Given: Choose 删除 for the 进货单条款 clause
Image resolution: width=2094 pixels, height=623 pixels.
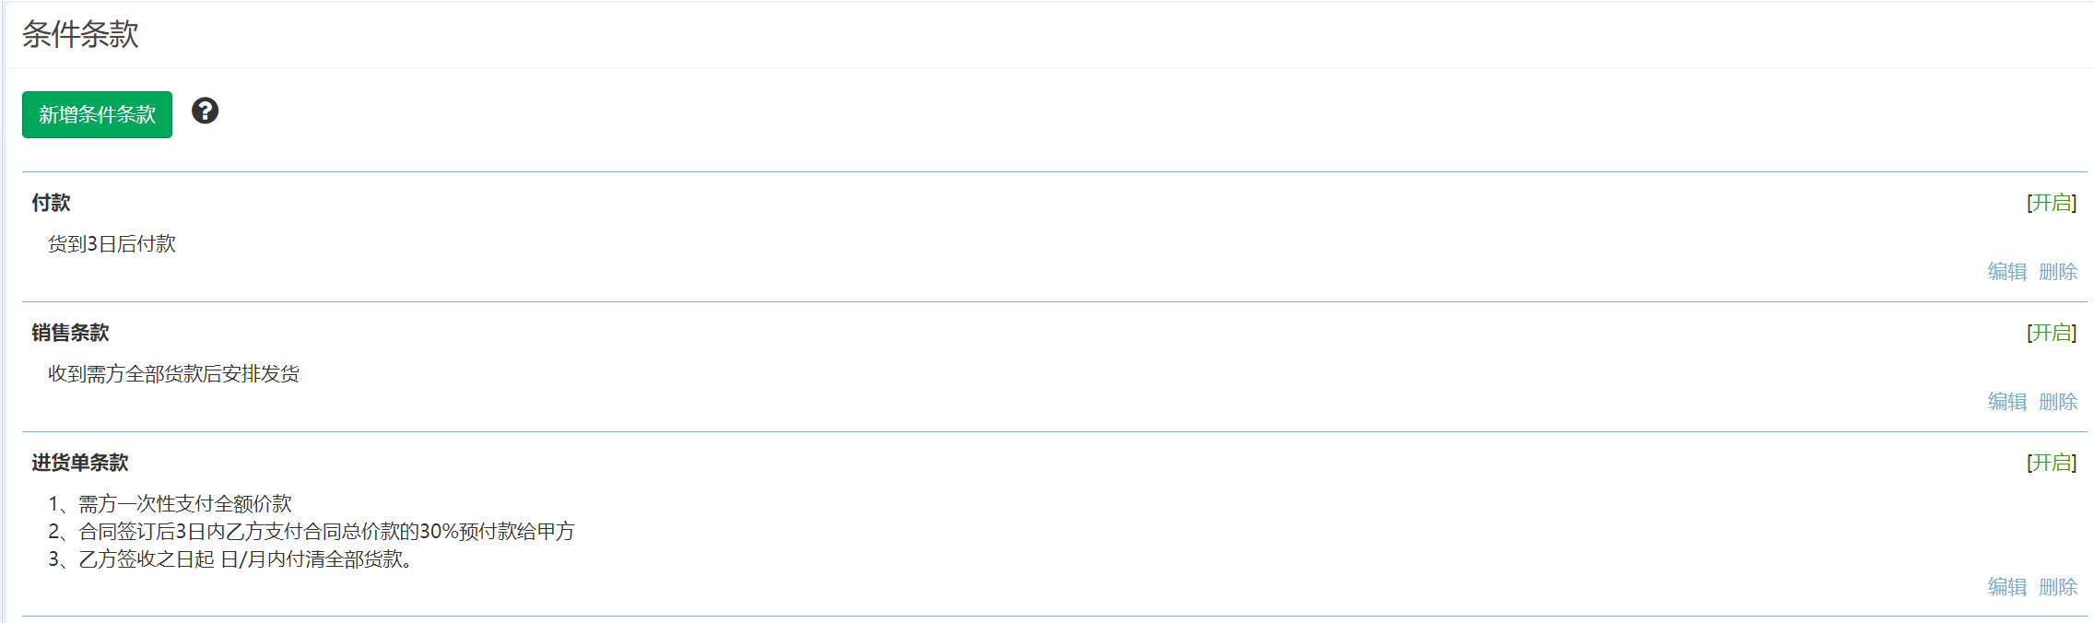Looking at the screenshot, I should [2058, 587].
